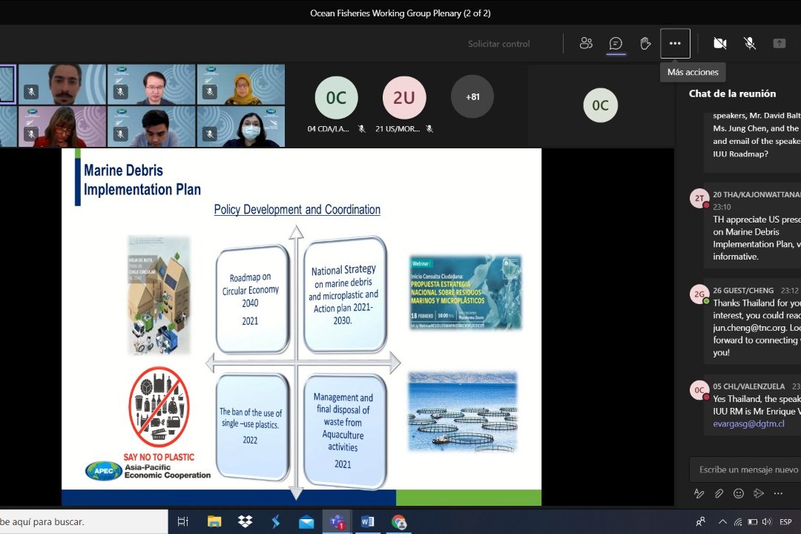Open the volume tray icon

point(767,521)
